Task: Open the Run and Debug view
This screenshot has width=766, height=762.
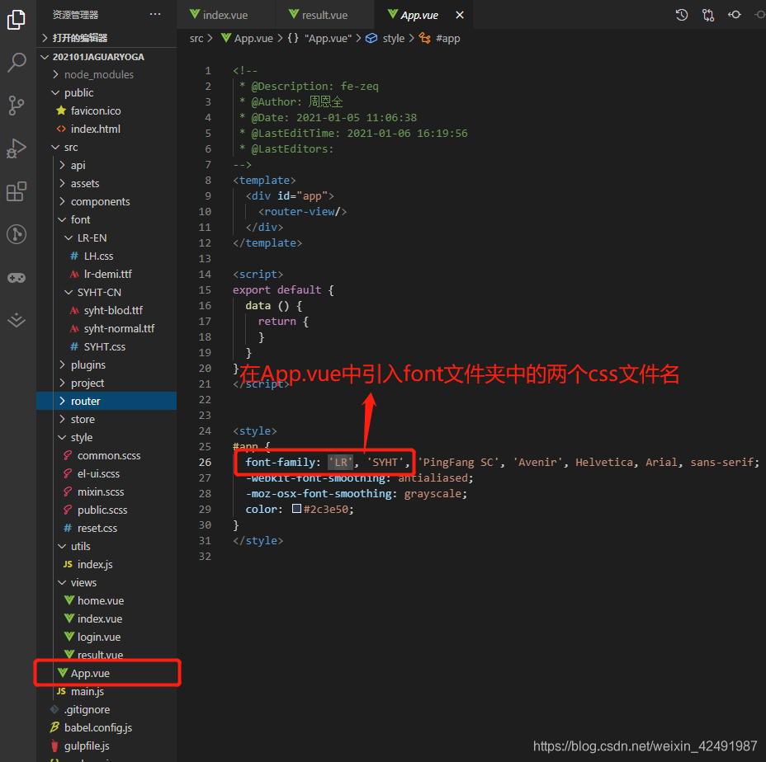Action: pos(17,148)
